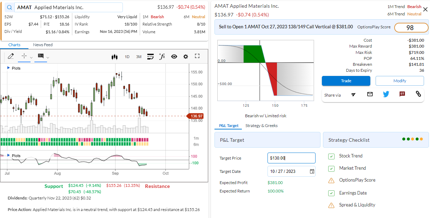Click the symbol search magnifier icon
Screen dimensions: 430x218
(x=9, y=7)
